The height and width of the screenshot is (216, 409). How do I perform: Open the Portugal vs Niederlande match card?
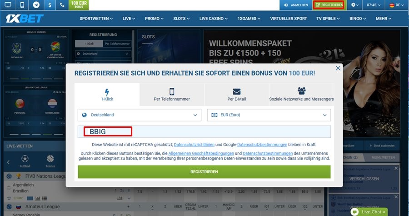(36, 111)
